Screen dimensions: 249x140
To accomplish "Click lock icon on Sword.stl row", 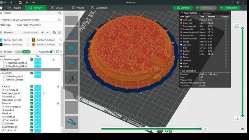I will (x=58, y=103).
